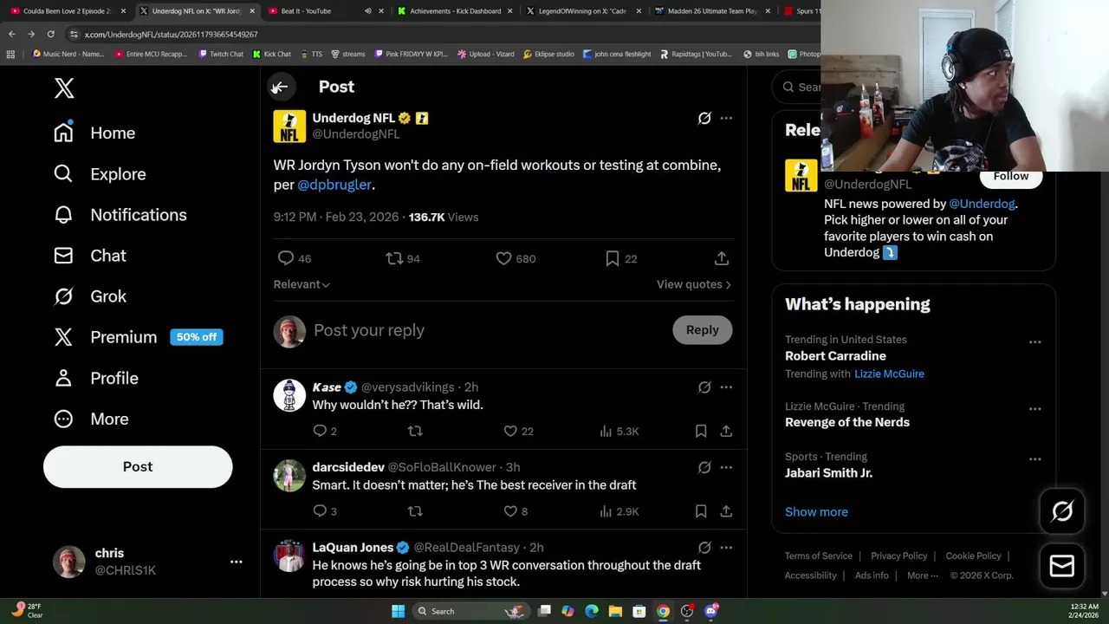The width and height of the screenshot is (1109, 624).
Task: Like the main post with 680 likes
Action: [516, 258]
